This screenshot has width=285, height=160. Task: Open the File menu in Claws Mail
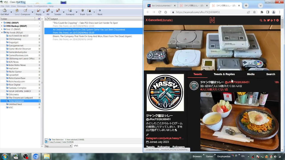[x=2, y=6]
